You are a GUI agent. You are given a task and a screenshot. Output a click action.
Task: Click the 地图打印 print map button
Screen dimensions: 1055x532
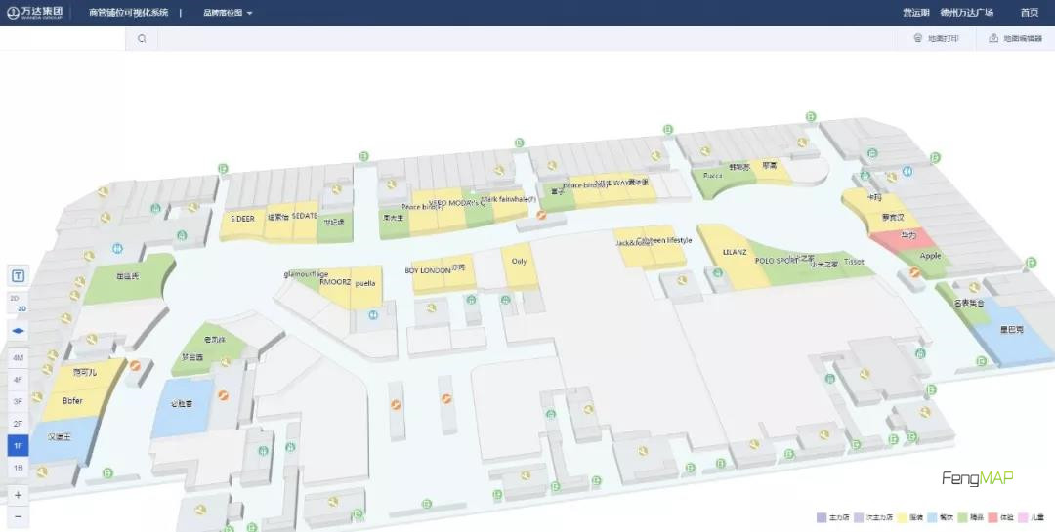tap(936, 39)
